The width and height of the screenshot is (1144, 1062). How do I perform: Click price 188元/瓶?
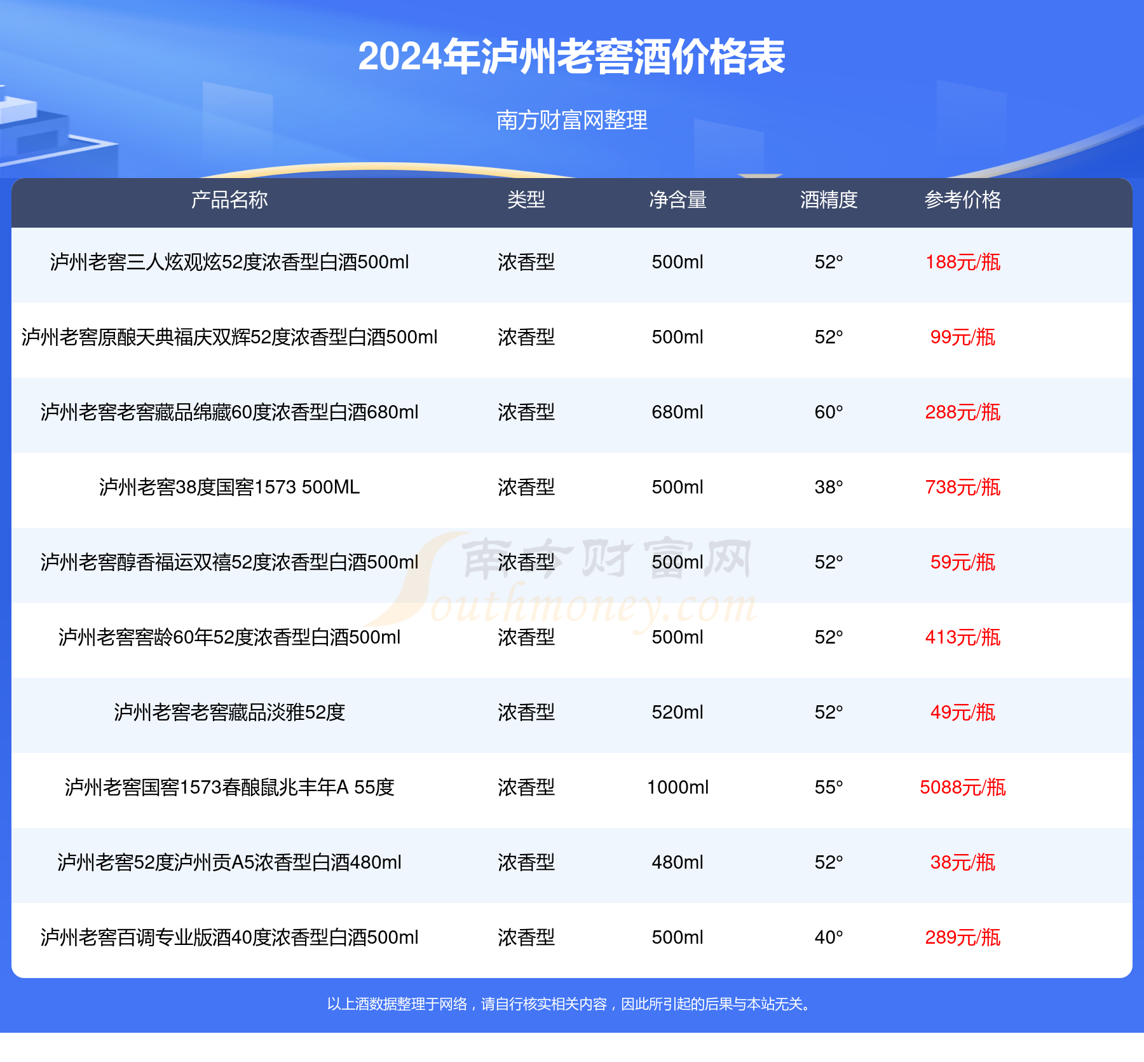click(x=963, y=262)
